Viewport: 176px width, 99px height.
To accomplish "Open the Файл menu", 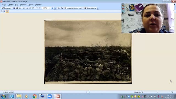I will point(4,5).
